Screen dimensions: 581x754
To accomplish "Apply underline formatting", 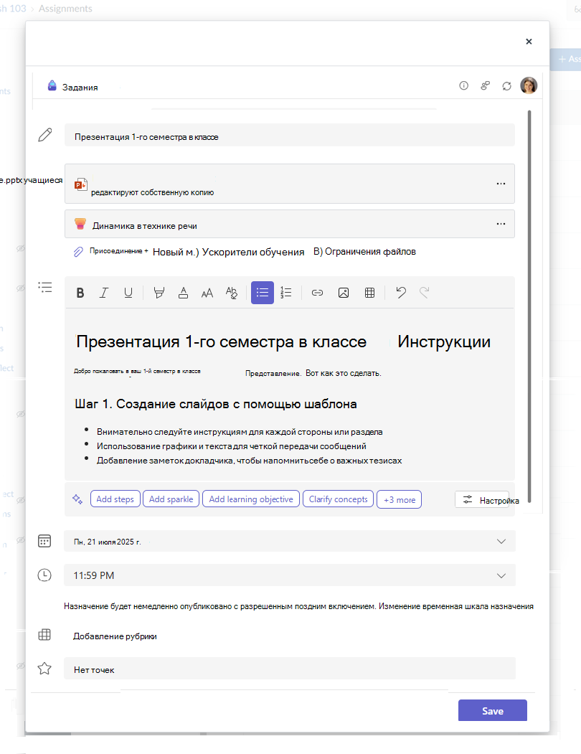I will pos(128,293).
